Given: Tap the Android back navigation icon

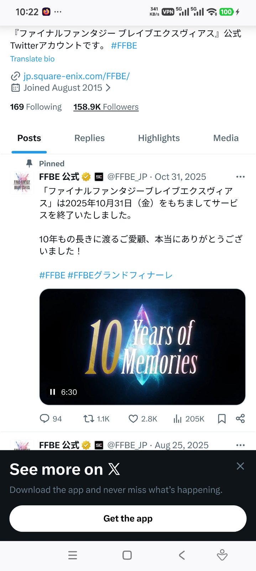Looking at the screenshot, I should click(x=182, y=555).
